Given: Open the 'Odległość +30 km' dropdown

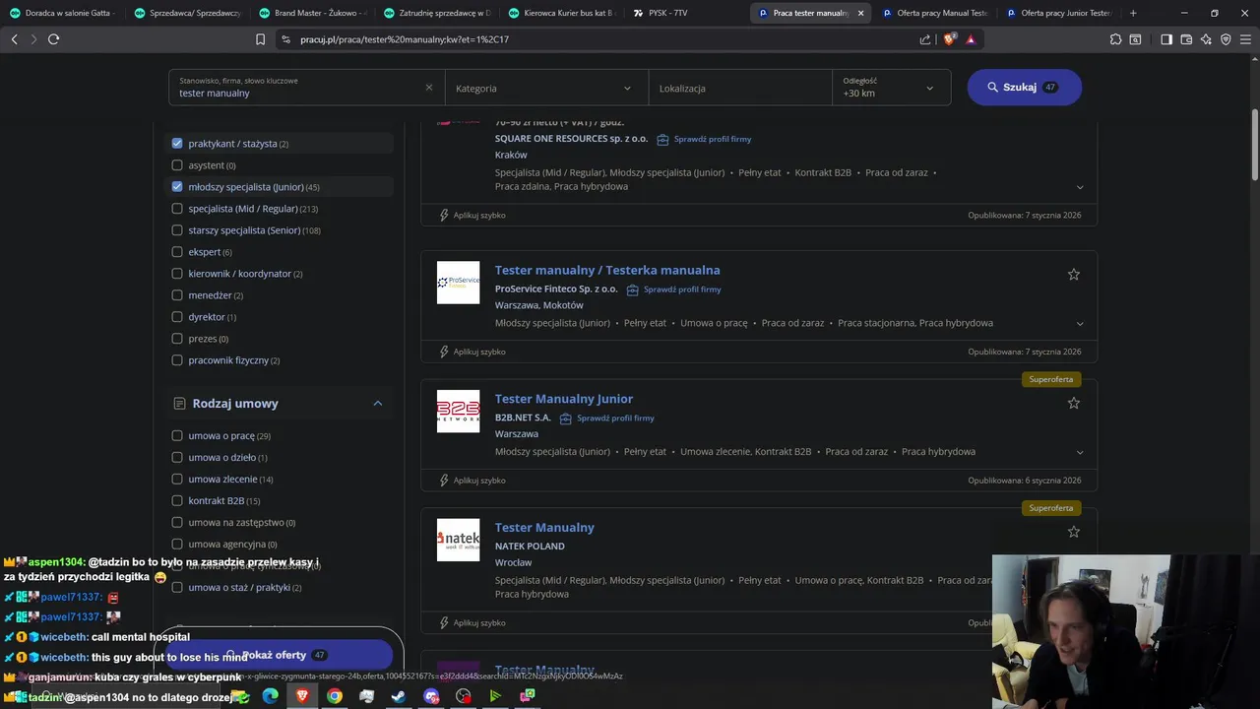Looking at the screenshot, I should 891,88.
